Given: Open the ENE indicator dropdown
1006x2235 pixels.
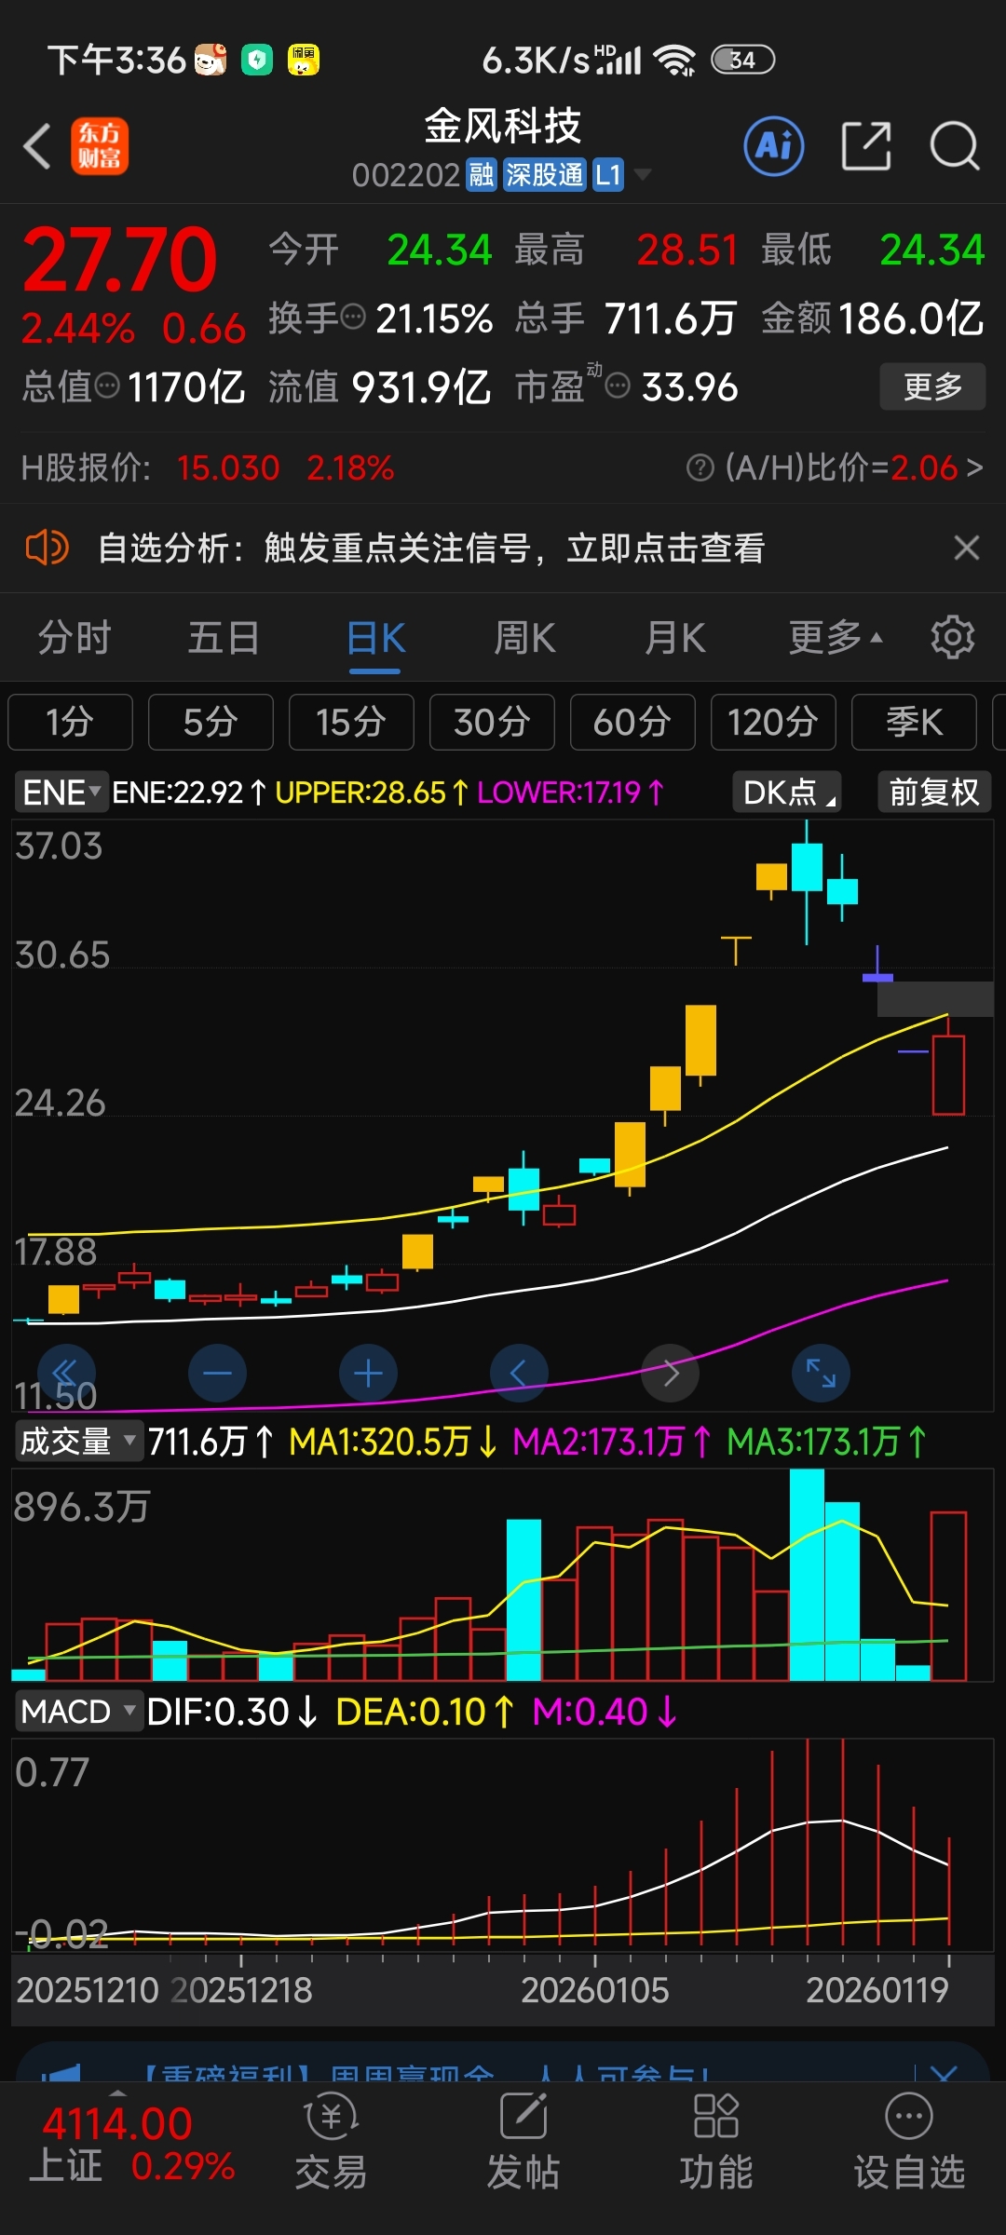Looking at the screenshot, I should tap(61, 792).
